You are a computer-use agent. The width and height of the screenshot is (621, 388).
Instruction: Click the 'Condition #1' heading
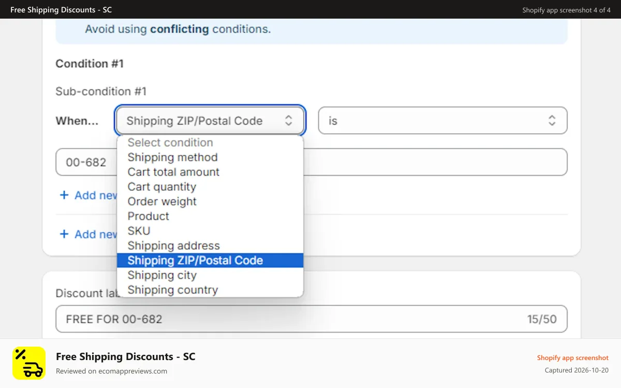coord(90,64)
